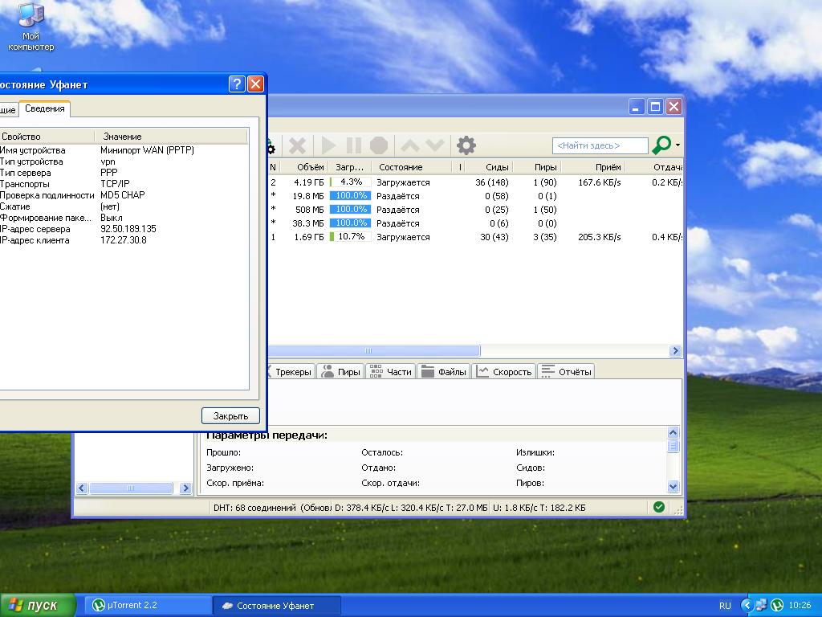Click the Закрыть button
This screenshot has width=822, height=617.
230,416
